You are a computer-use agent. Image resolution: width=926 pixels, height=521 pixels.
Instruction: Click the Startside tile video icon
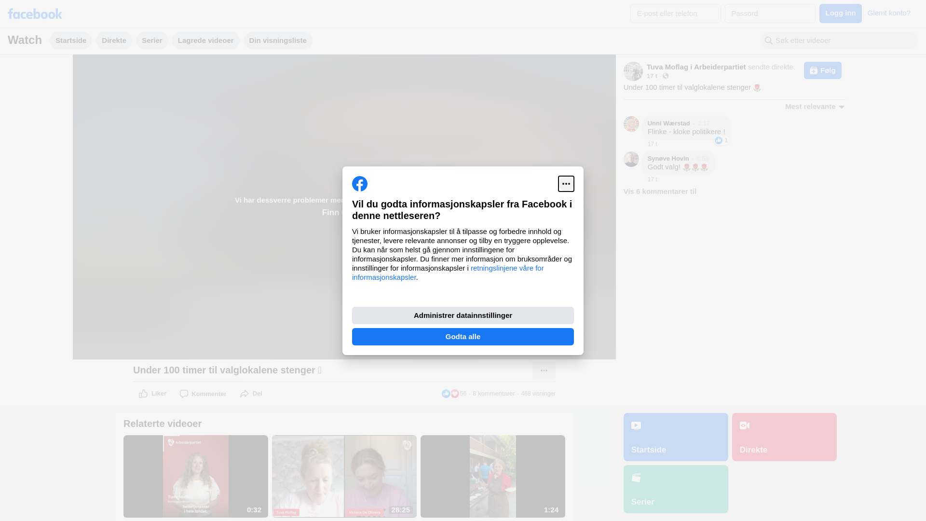tap(636, 425)
